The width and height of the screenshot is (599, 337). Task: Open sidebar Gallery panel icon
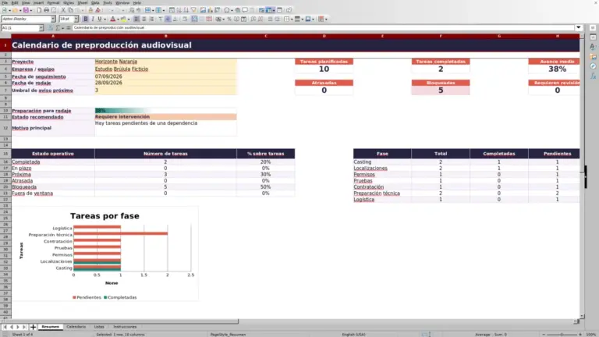coord(593,56)
